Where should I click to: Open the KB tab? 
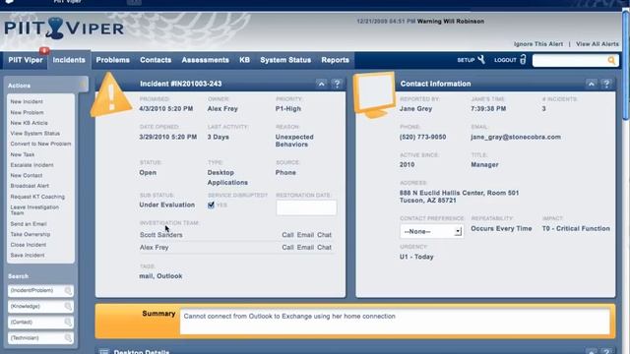coord(245,60)
